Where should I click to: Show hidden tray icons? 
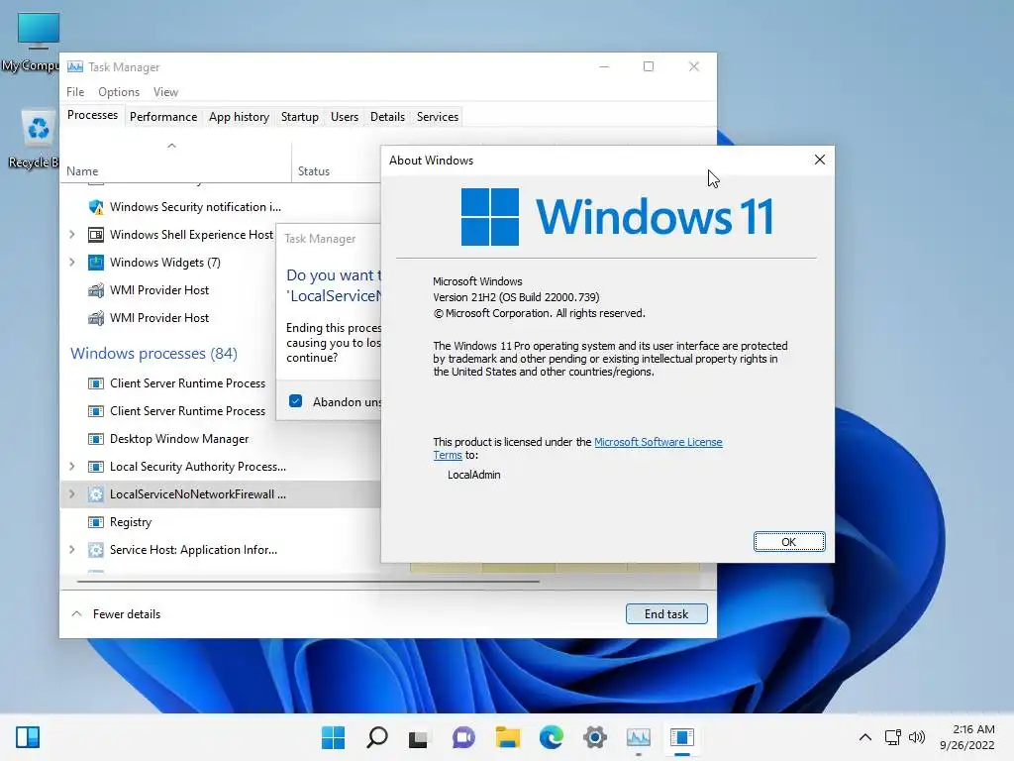point(865,737)
